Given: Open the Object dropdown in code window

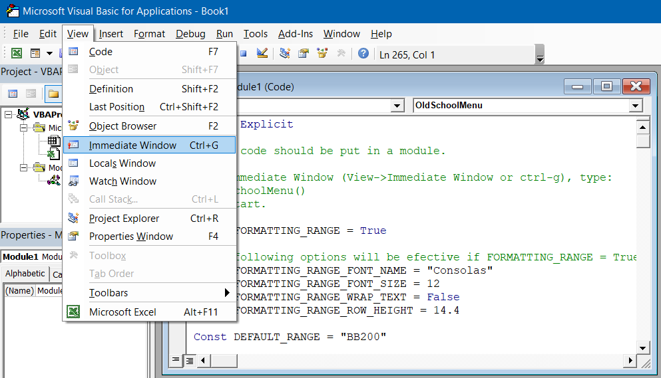Looking at the screenshot, I should click(x=397, y=106).
